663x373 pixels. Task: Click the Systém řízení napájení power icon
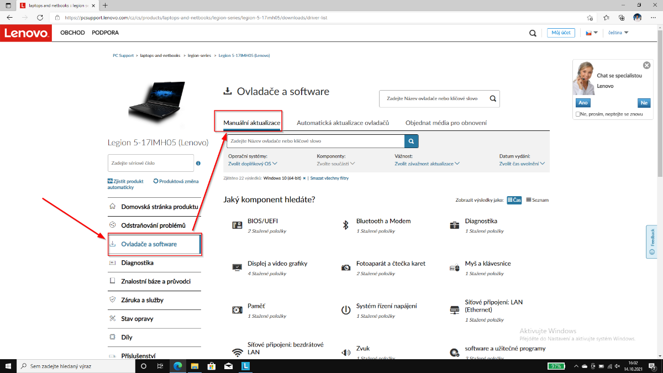pos(346,310)
